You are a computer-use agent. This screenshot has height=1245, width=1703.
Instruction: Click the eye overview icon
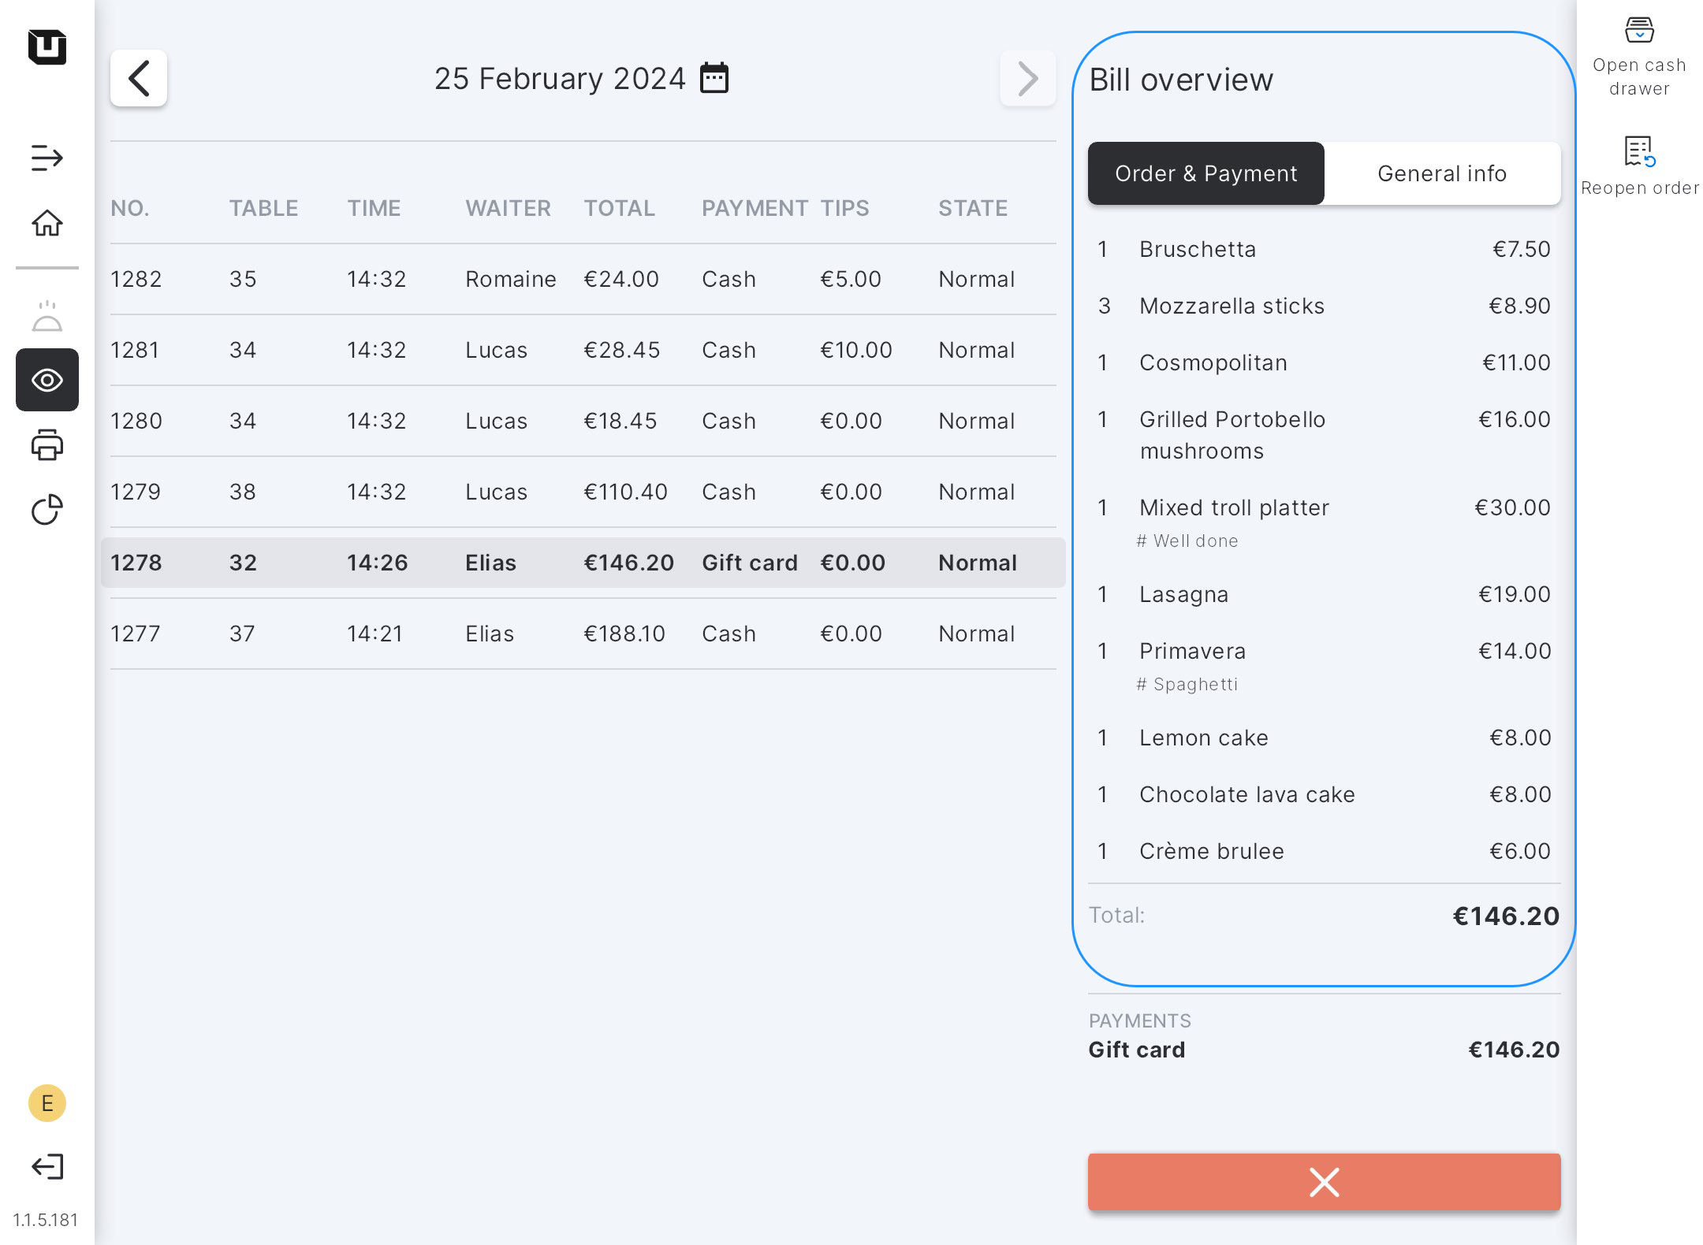47,381
